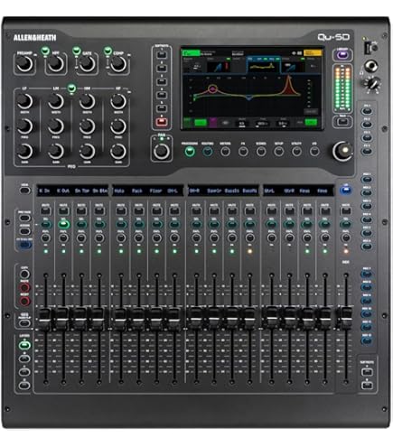The image size is (393, 447).
Task: Toggle the HPF In green button
Action: [x=45, y=51]
